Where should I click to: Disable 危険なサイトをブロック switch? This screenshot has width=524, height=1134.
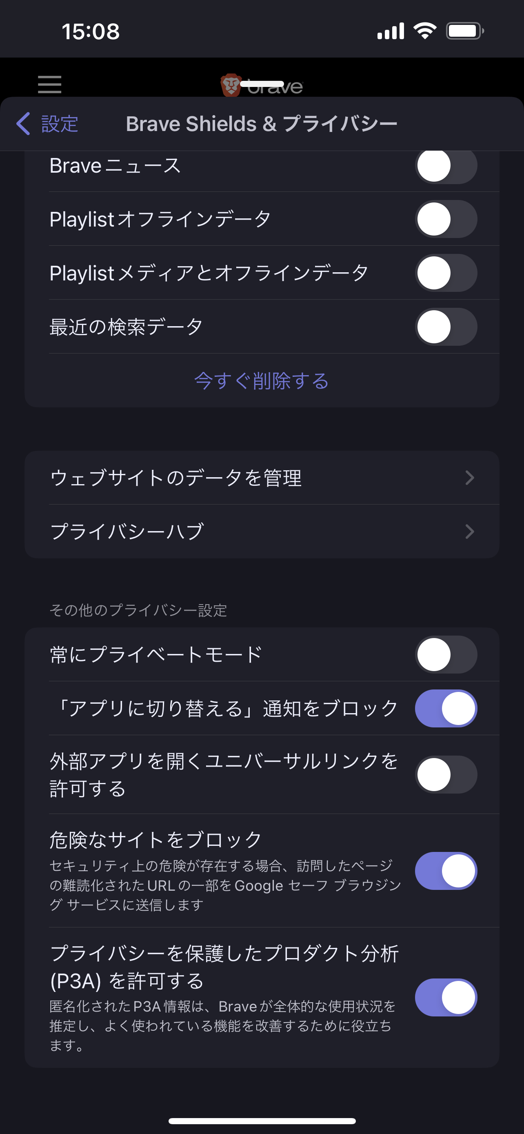(x=446, y=871)
